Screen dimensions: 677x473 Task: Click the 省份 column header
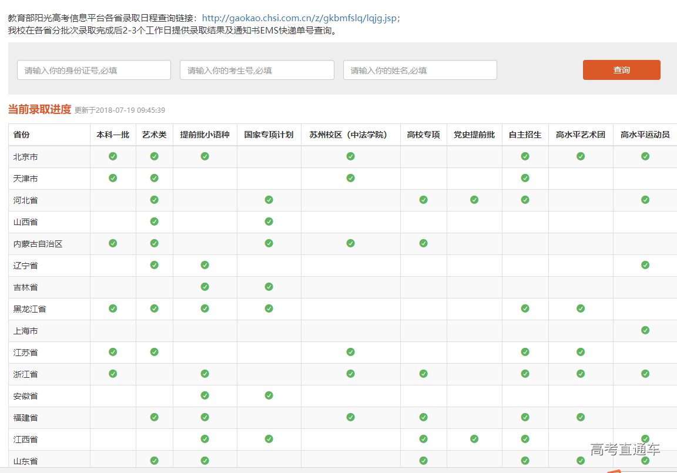click(22, 135)
